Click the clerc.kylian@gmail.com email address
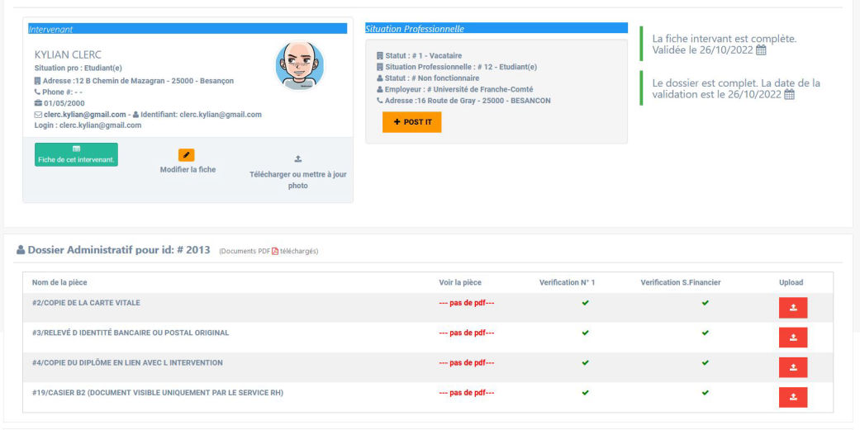 click(80, 115)
